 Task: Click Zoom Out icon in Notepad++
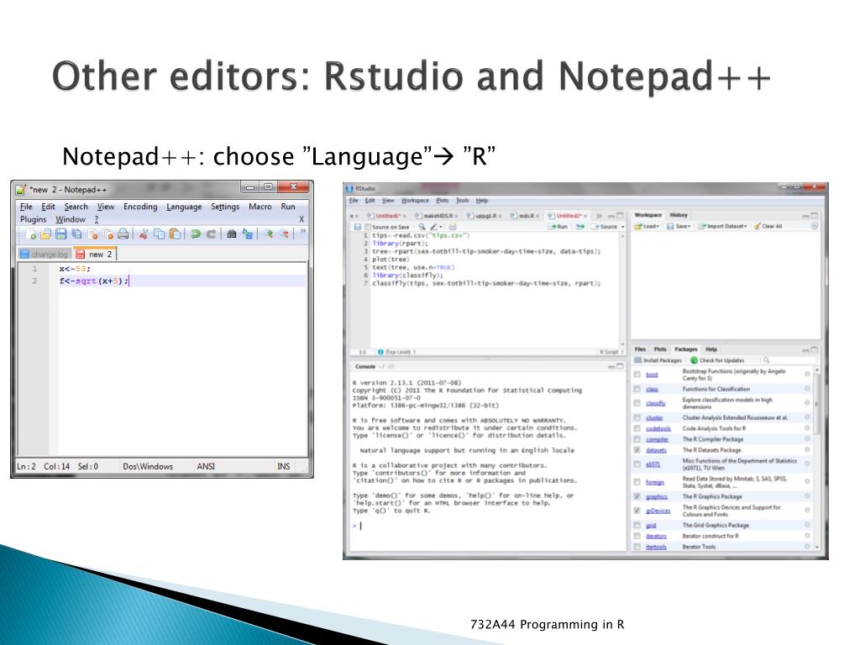tap(284, 235)
